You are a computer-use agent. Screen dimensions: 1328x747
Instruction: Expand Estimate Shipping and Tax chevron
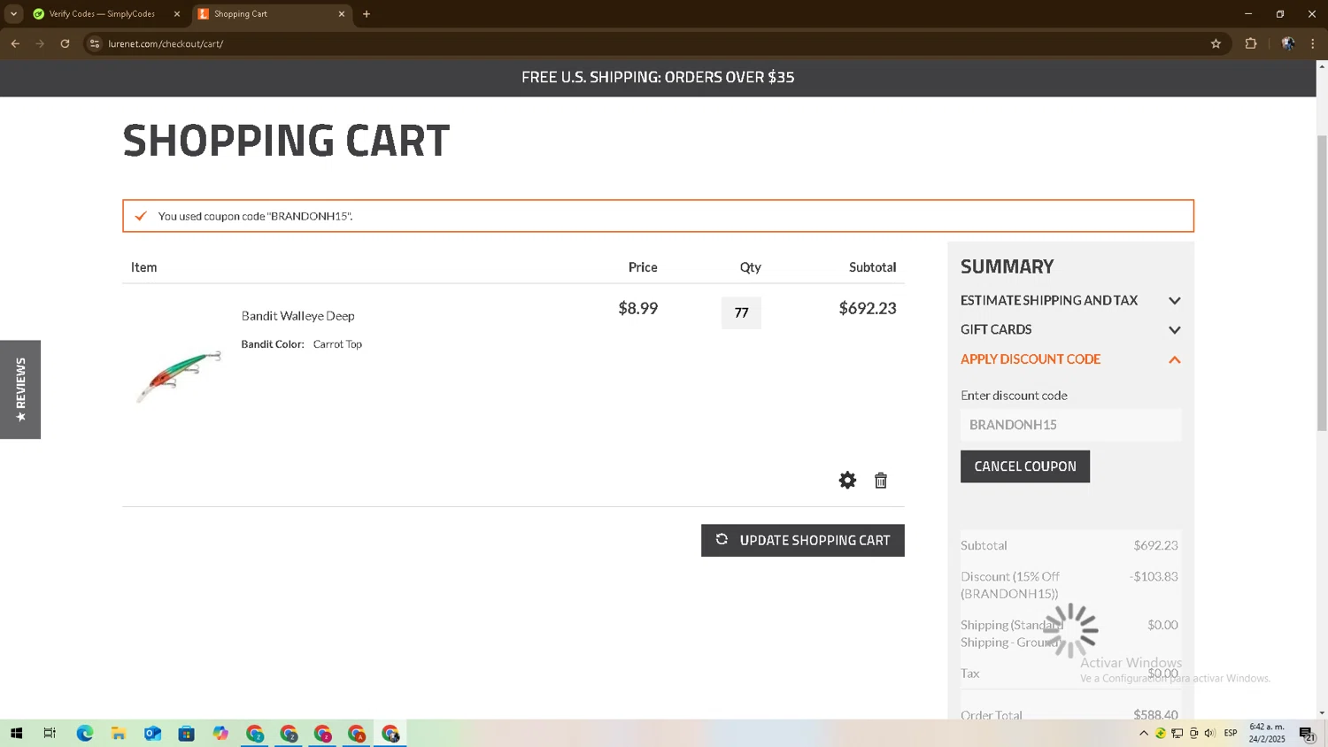(x=1175, y=301)
